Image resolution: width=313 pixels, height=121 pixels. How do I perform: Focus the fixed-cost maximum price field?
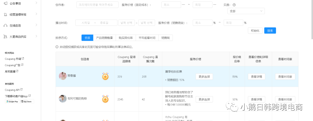202,5
